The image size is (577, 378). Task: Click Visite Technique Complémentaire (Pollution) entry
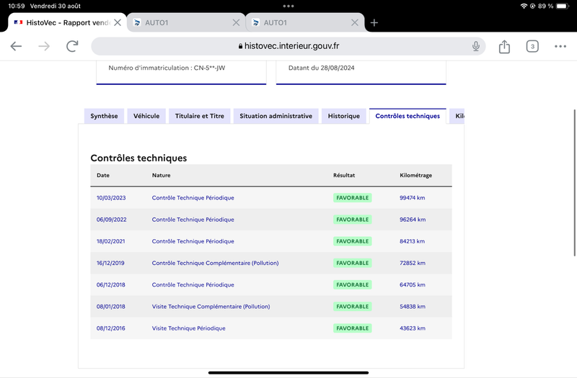[x=211, y=307]
